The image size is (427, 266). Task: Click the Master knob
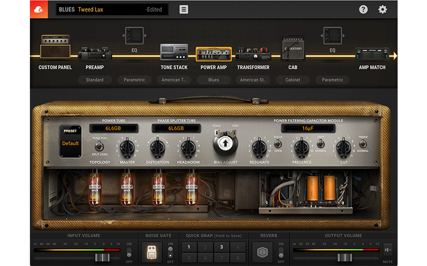(127, 147)
